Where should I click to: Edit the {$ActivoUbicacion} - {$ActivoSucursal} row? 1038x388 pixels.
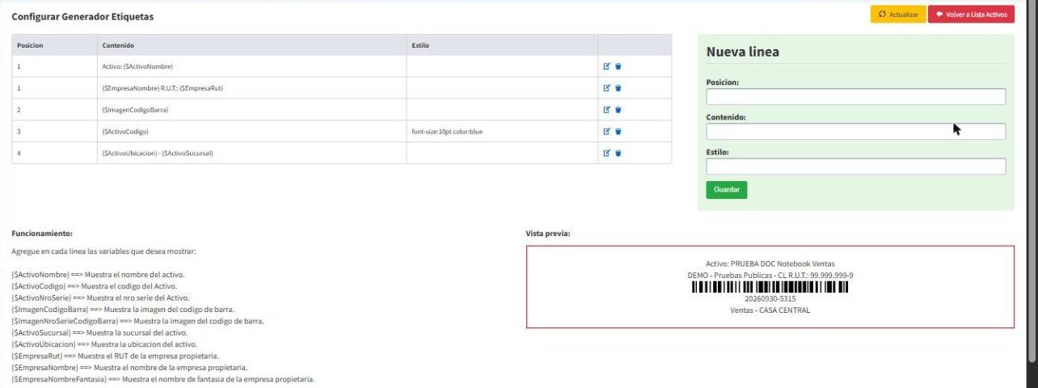[x=607, y=153]
